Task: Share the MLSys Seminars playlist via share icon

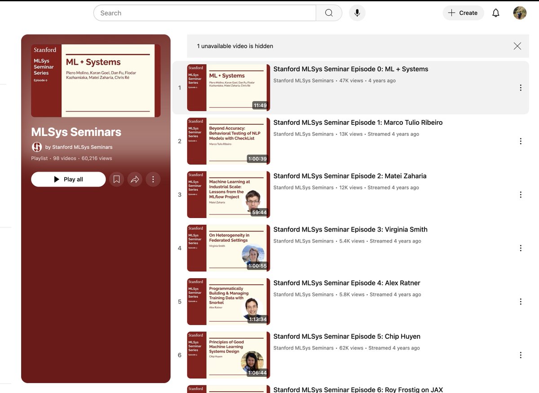Action: pos(135,179)
